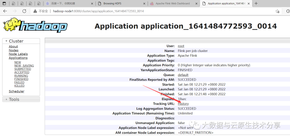This screenshot has width=290, height=138.
Task: Open the History tracking URL
Action: 183,104
